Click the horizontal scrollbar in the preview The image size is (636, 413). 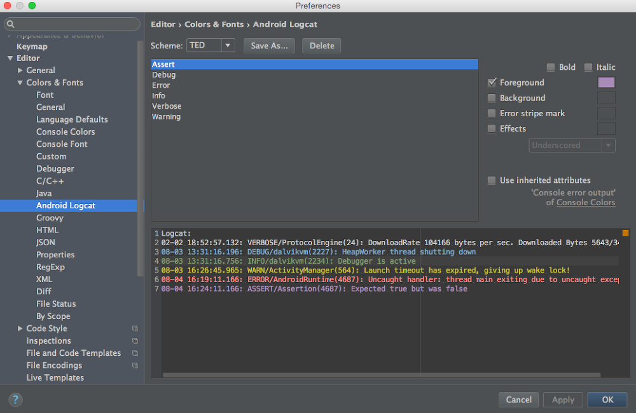[381, 376]
